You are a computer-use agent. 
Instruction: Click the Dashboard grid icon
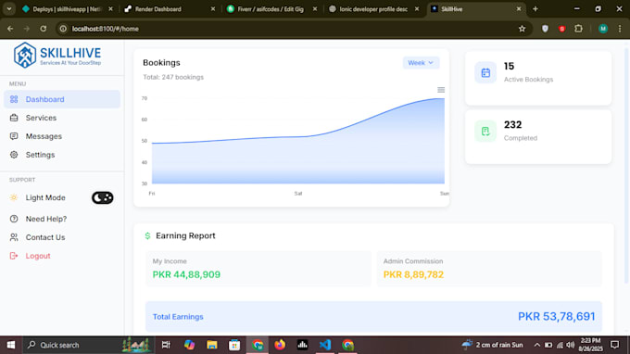point(14,99)
